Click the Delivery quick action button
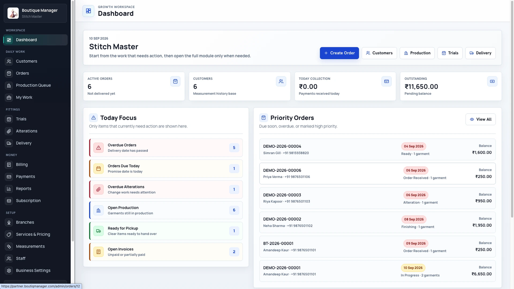Viewport: 514px width, 289px height. (x=480, y=53)
